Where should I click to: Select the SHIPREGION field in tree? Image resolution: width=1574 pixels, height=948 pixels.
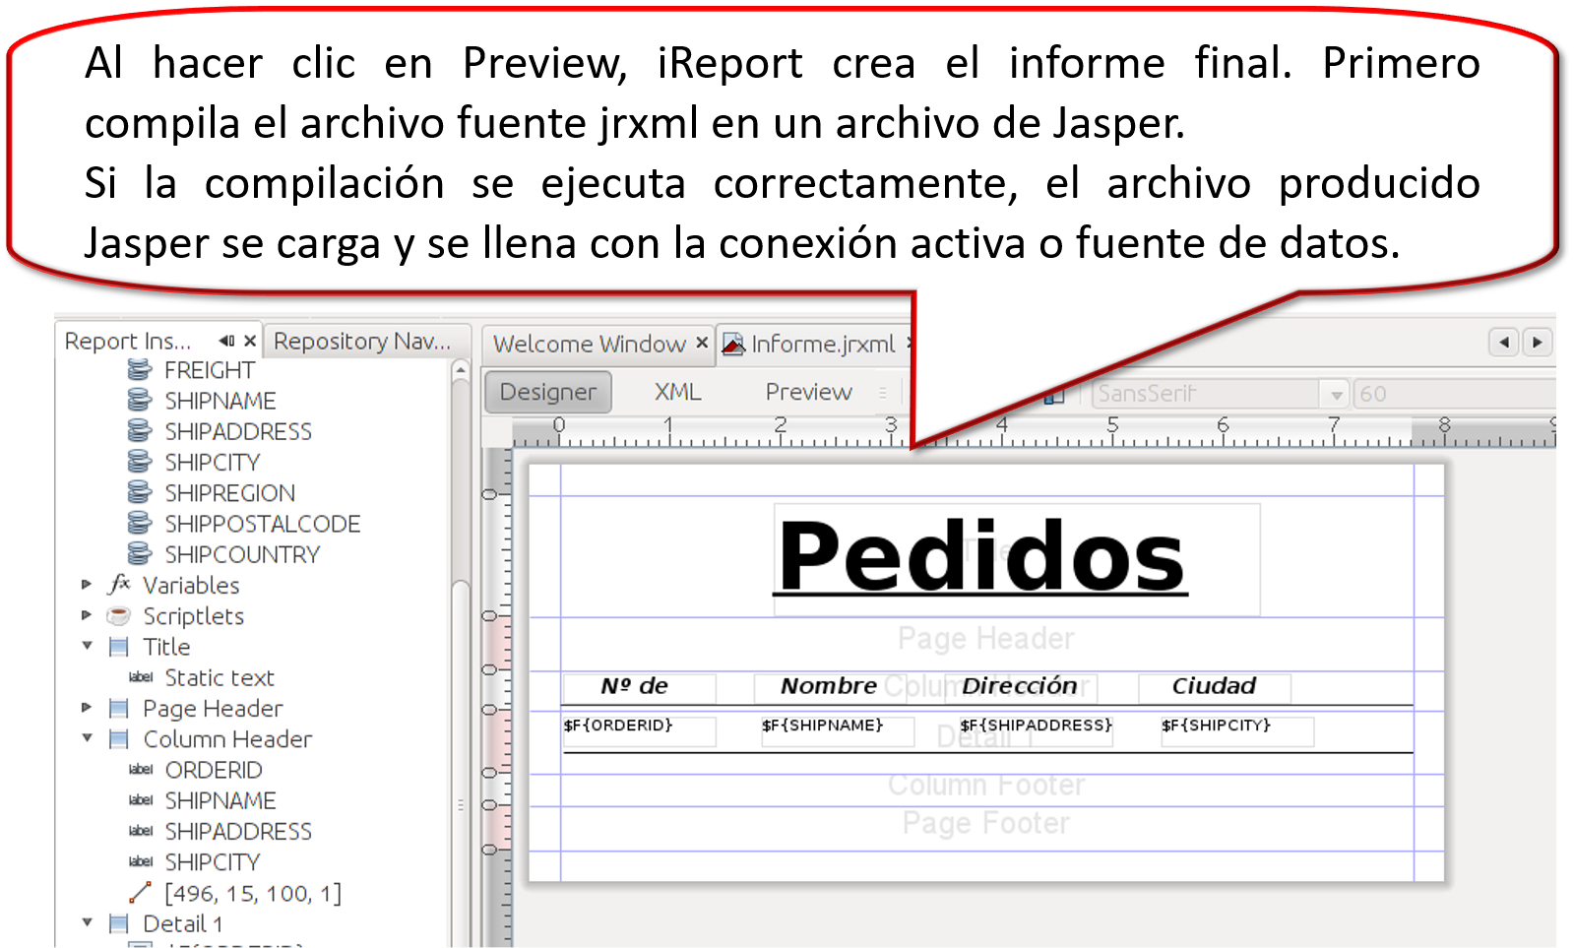(x=229, y=492)
